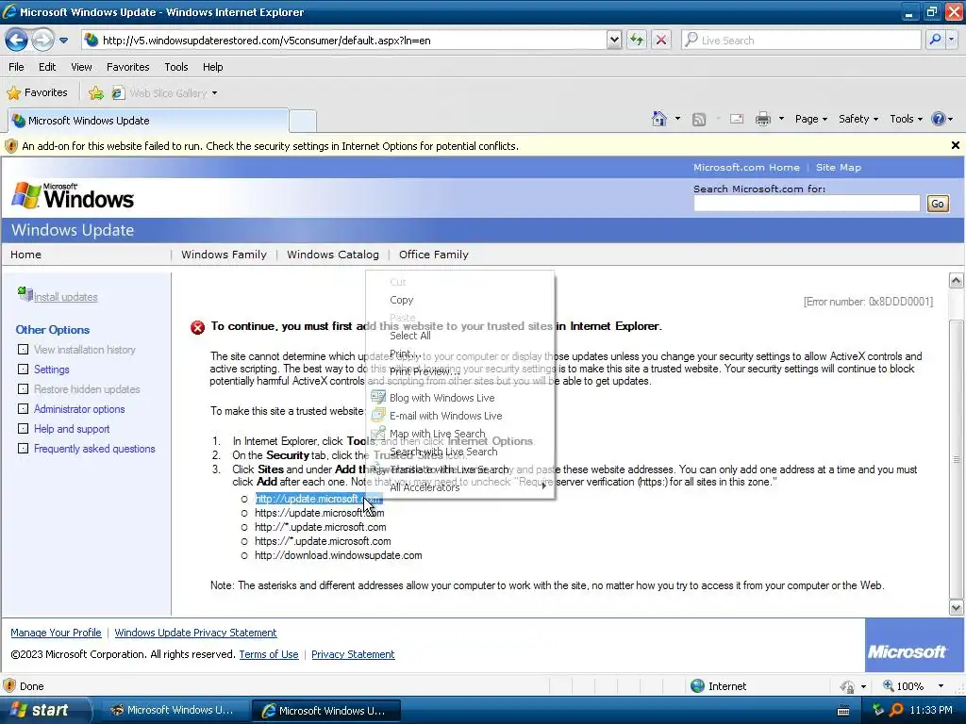Open a new blank tab
The height and width of the screenshot is (724, 966).
click(303, 121)
